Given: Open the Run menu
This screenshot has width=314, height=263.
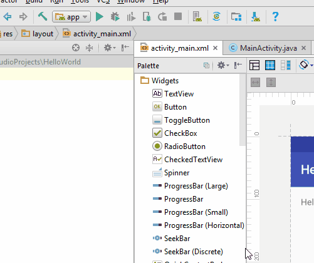Looking at the screenshot, I should point(56,1).
